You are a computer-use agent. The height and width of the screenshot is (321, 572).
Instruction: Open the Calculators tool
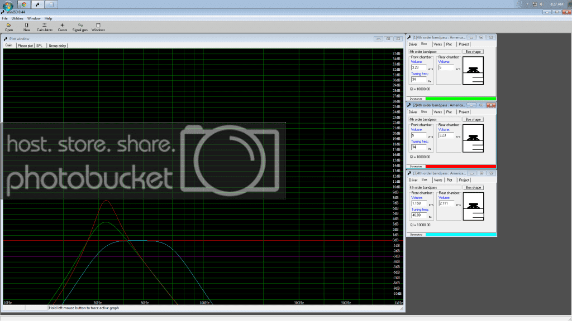click(45, 27)
